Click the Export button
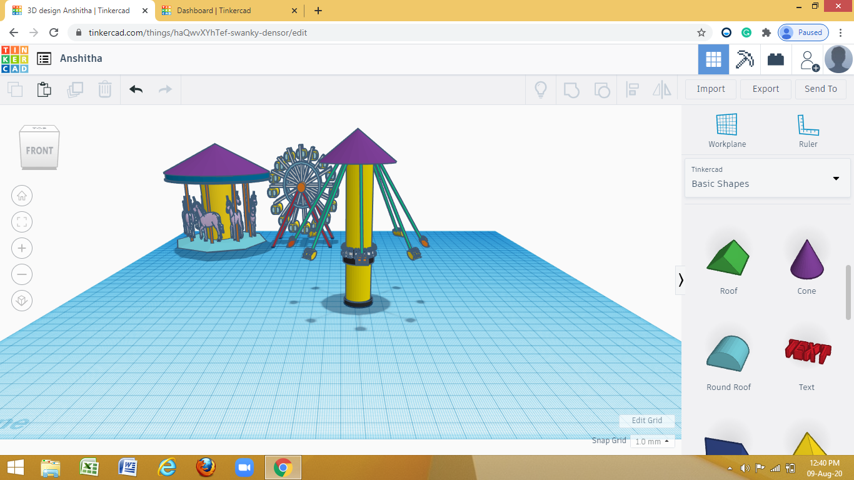Screen dimensions: 854x480 [766, 89]
